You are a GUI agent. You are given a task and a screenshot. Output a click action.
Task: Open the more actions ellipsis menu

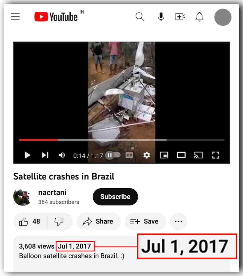179,222
